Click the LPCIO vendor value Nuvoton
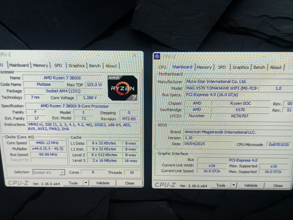The image size is (293, 220). coord(197,116)
